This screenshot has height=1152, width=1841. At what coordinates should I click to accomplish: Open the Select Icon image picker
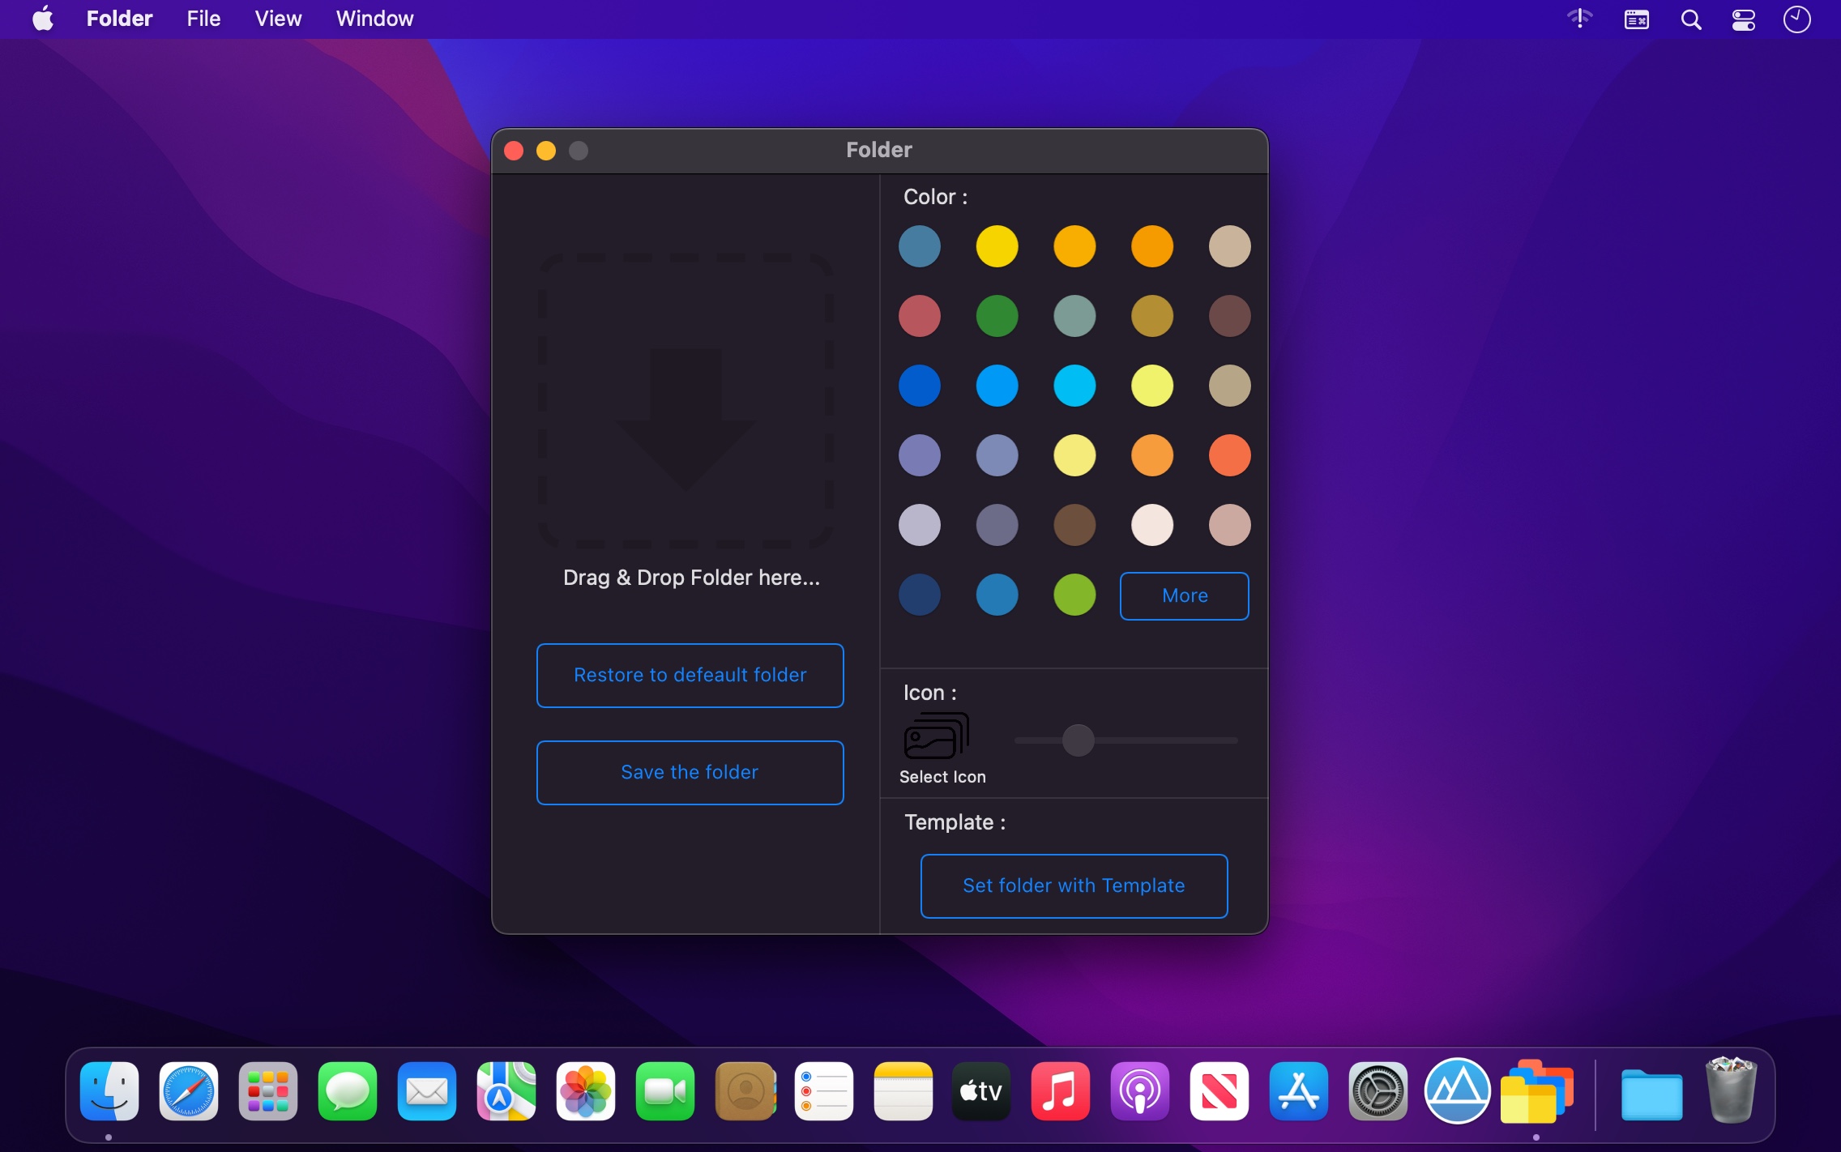click(936, 736)
